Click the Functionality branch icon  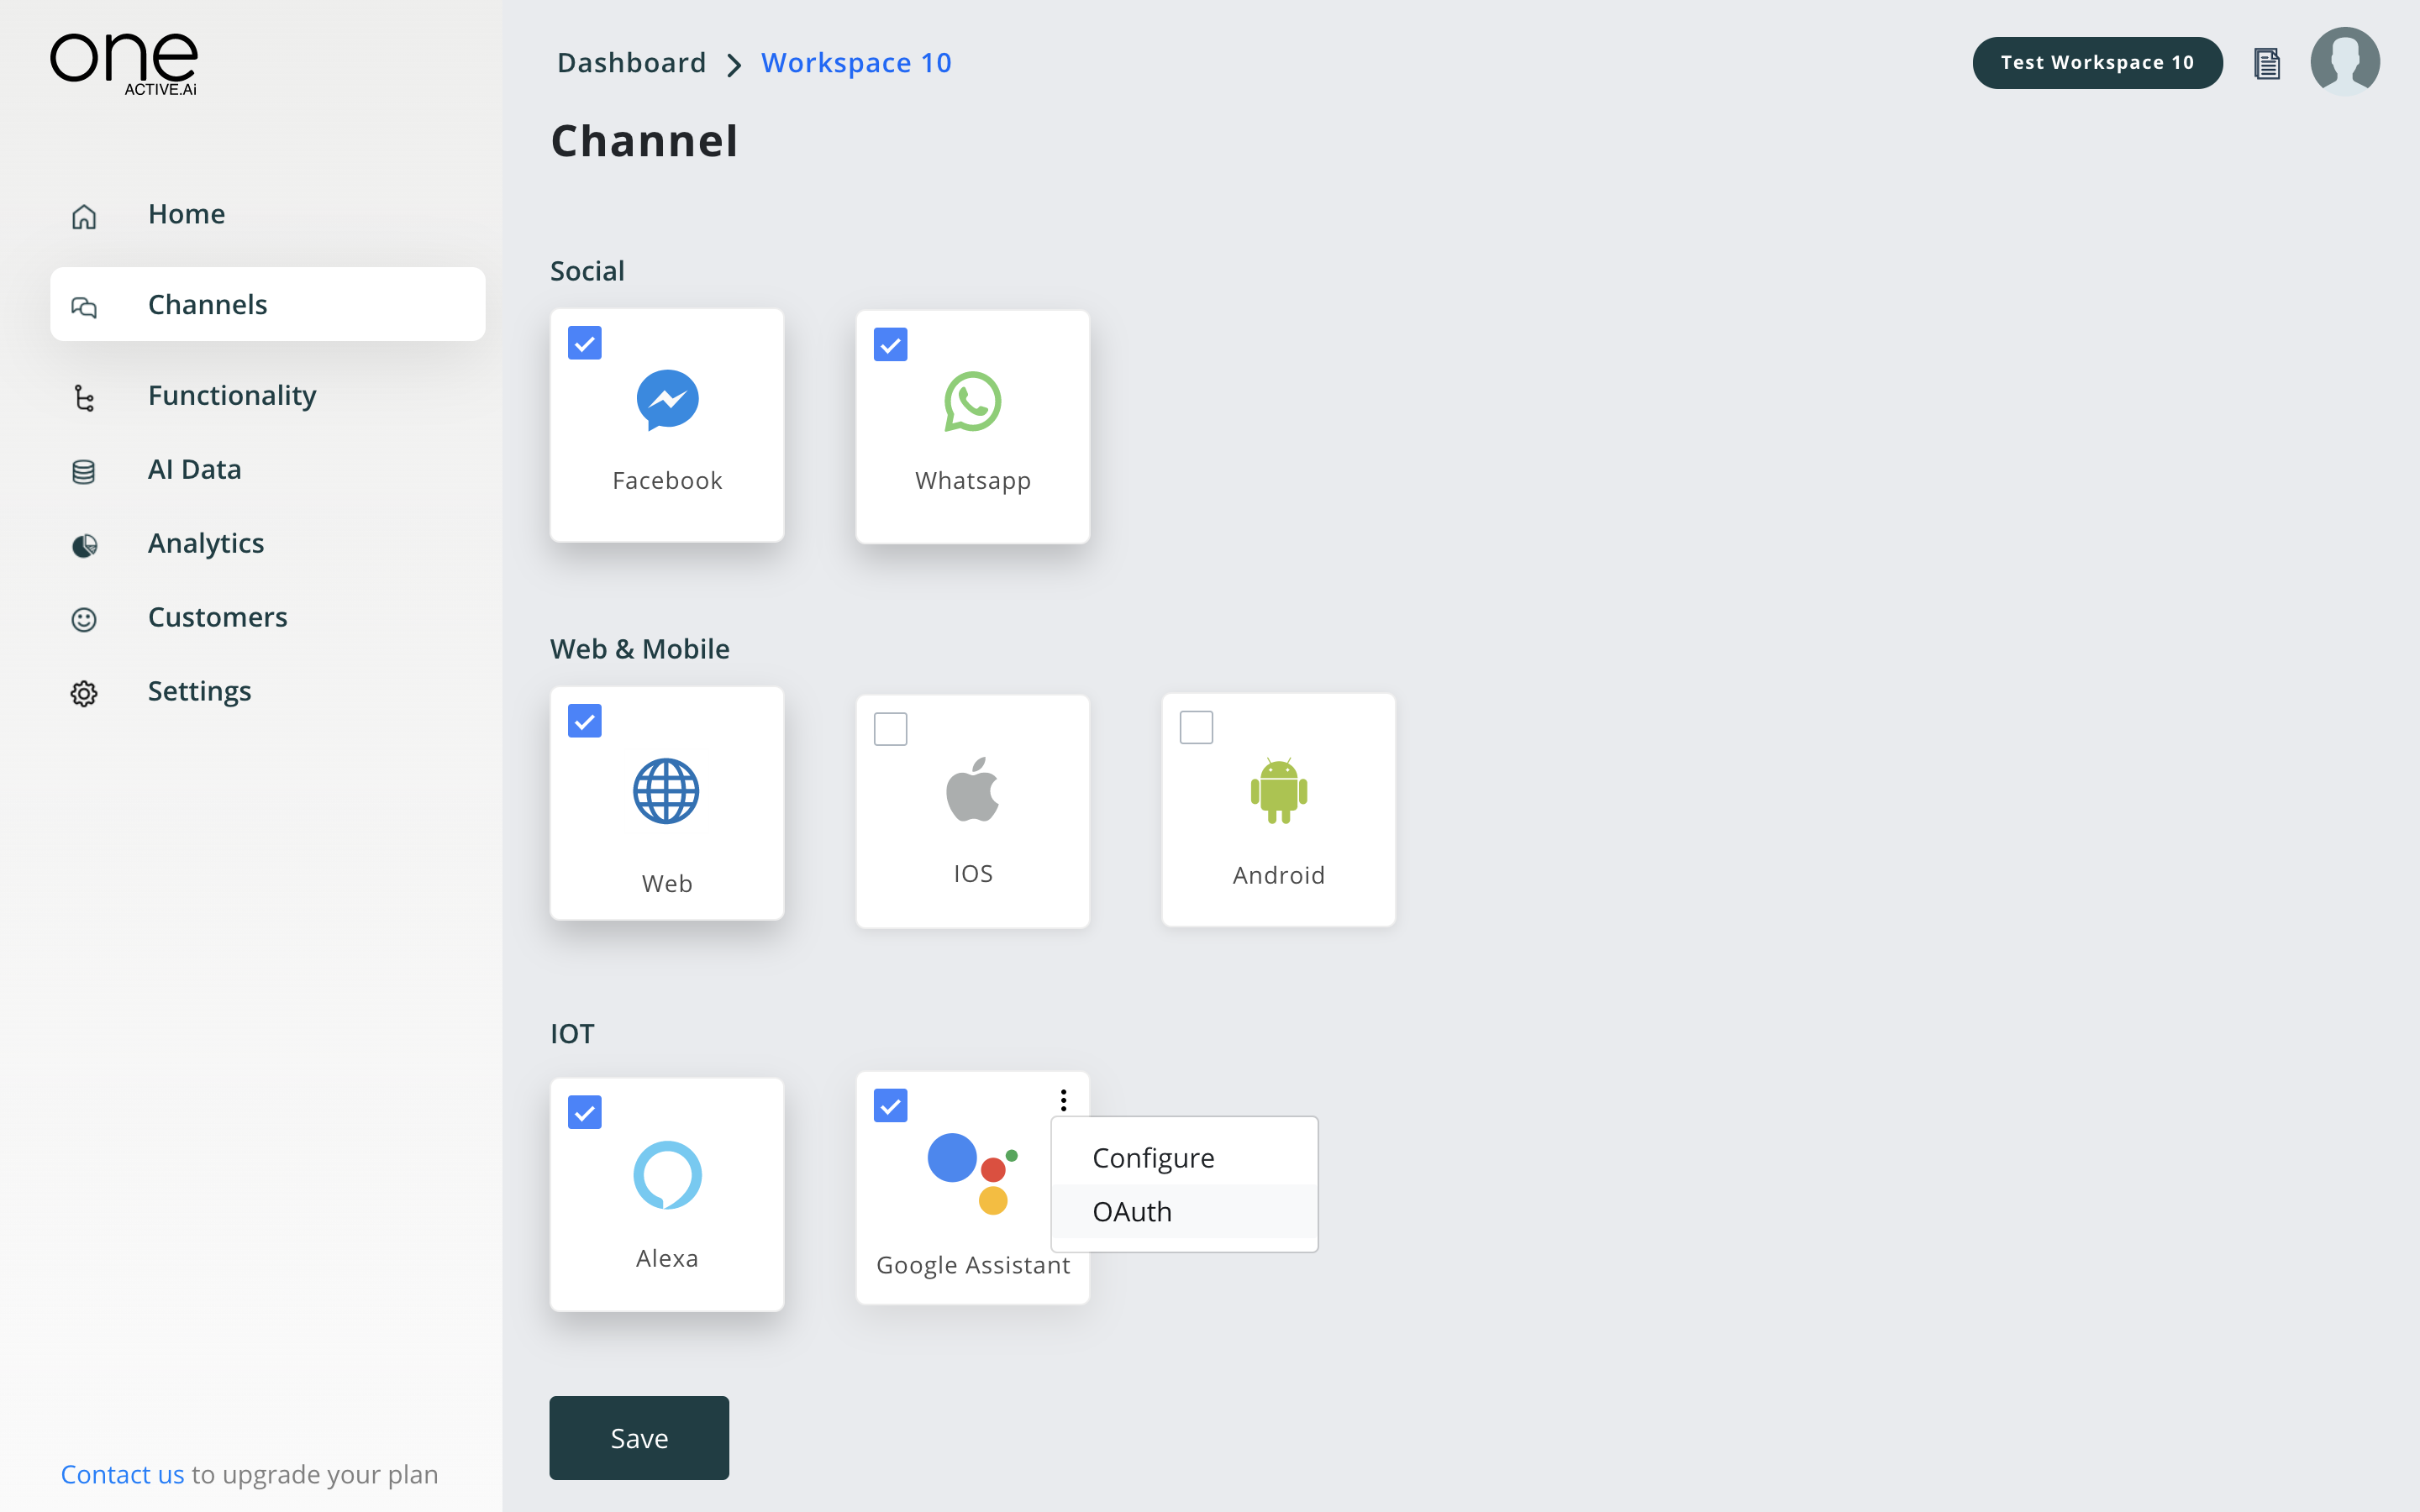(84, 398)
